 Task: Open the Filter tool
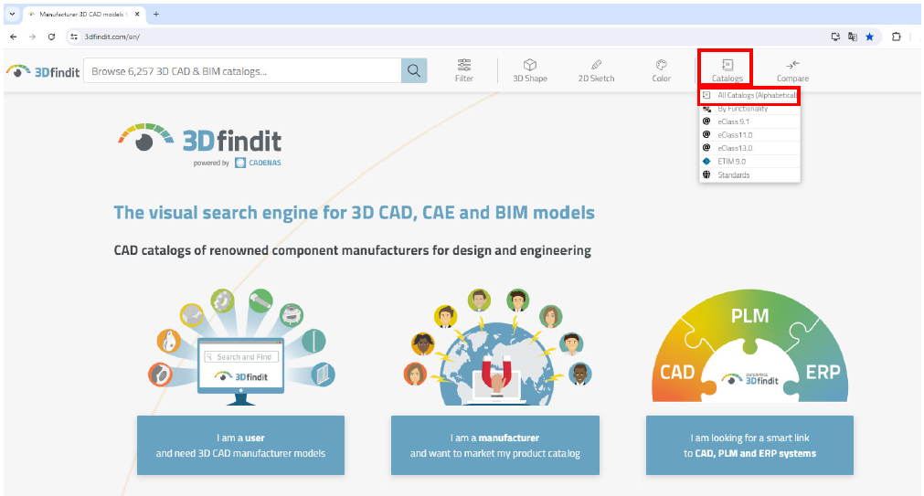pos(463,70)
